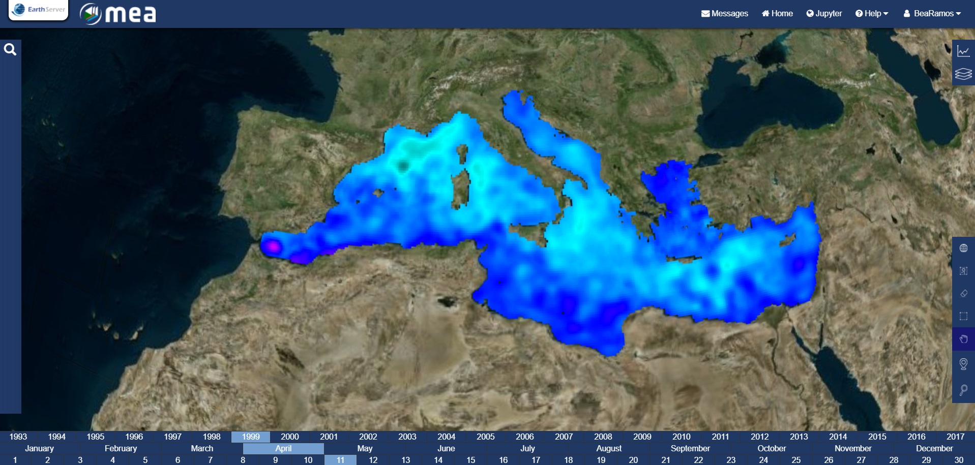Image resolution: width=975 pixels, height=465 pixels.
Task: Open the search panel magnifier icon
Action: [10, 50]
